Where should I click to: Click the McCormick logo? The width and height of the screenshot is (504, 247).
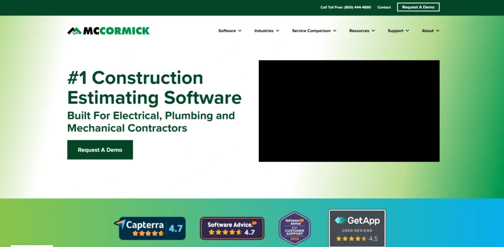click(108, 31)
